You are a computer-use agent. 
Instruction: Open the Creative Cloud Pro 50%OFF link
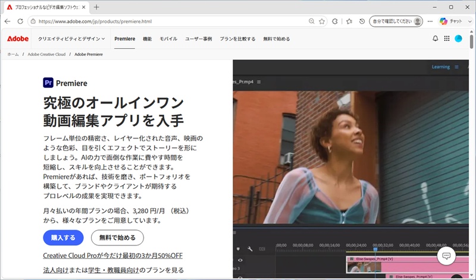click(x=112, y=256)
